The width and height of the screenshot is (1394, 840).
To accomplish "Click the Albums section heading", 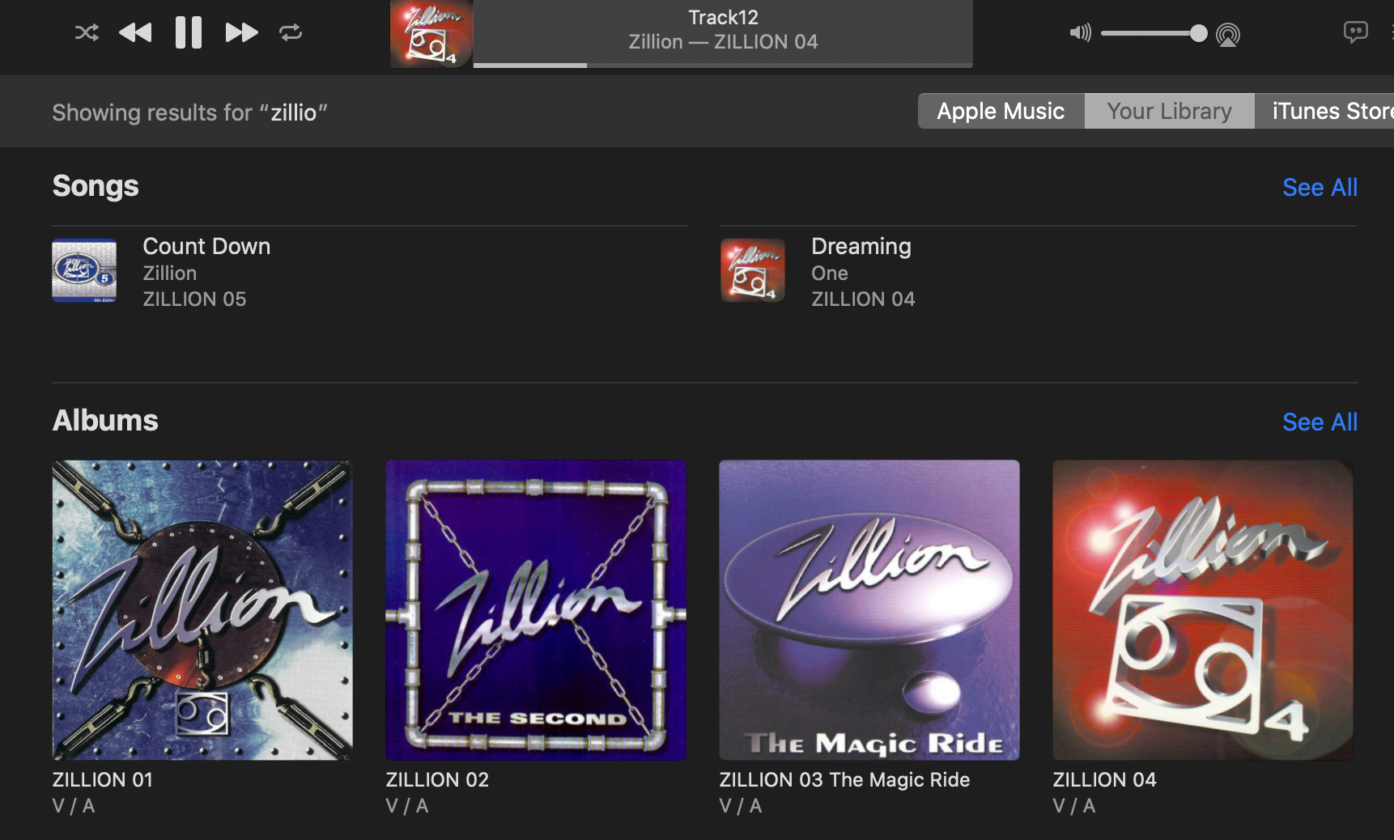I will click(105, 421).
